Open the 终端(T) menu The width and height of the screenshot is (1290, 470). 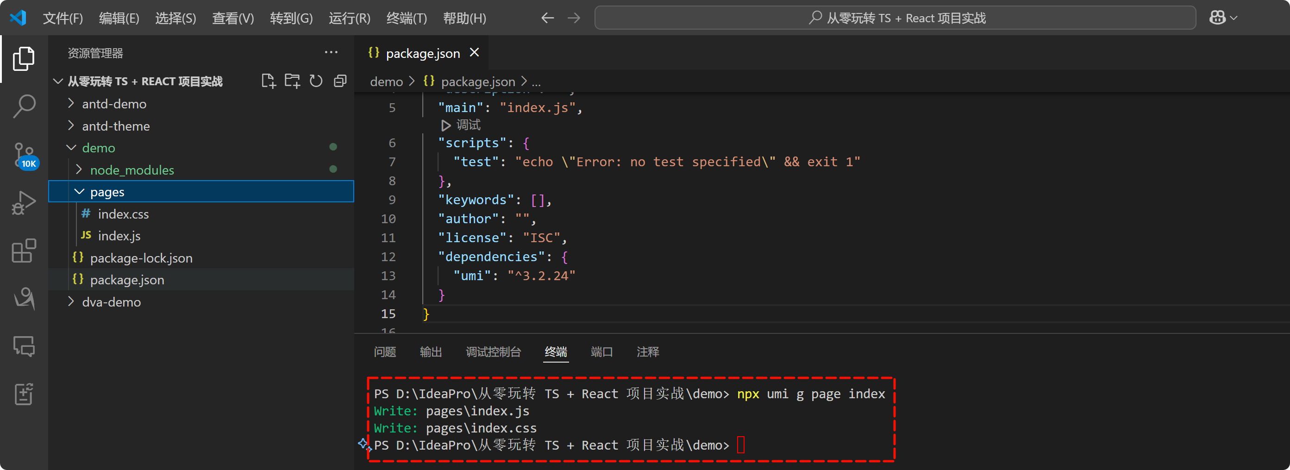coord(407,18)
